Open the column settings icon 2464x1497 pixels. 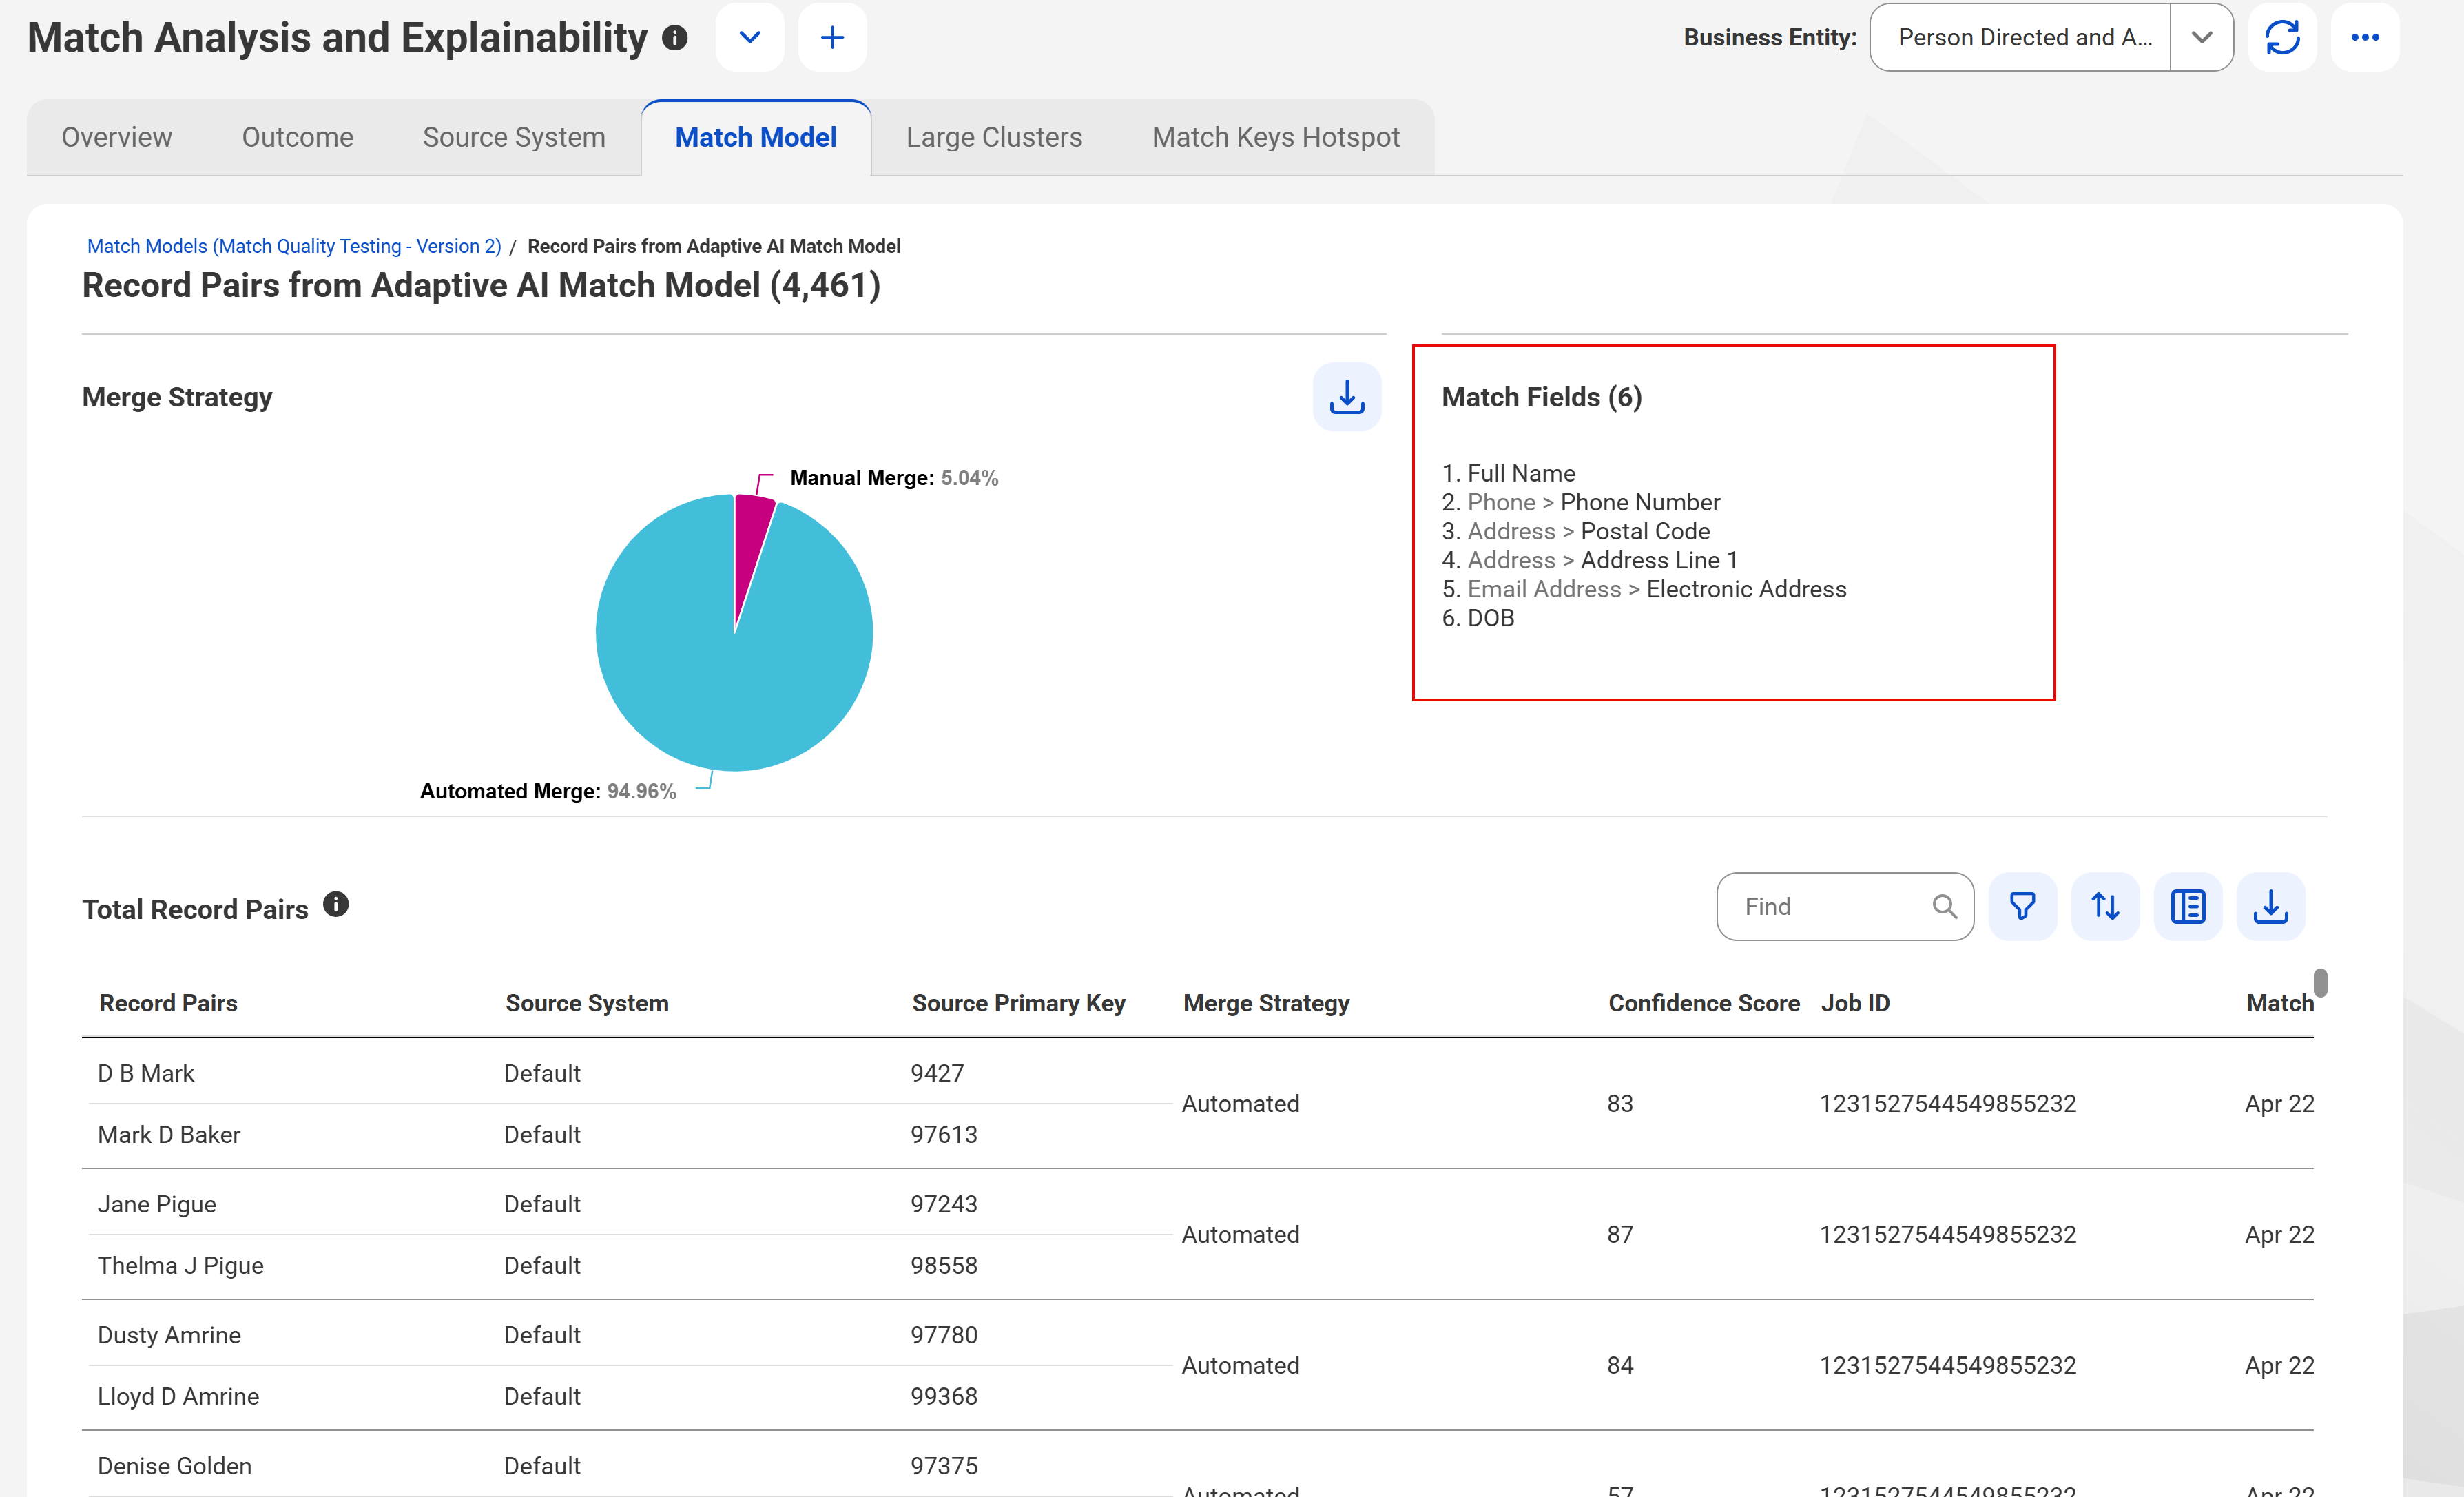(x=2188, y=907)
